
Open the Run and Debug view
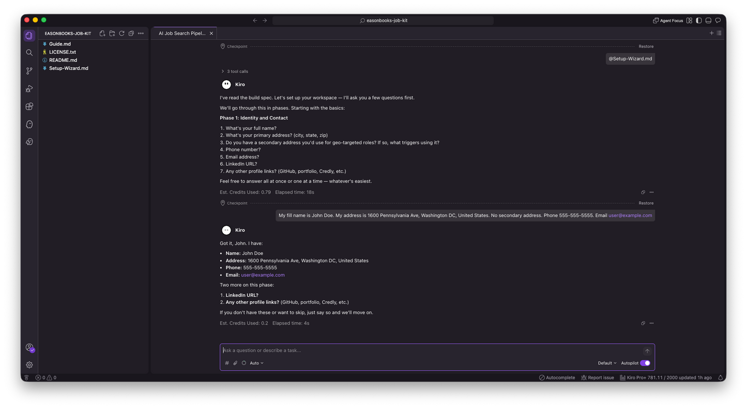[29, 88]
